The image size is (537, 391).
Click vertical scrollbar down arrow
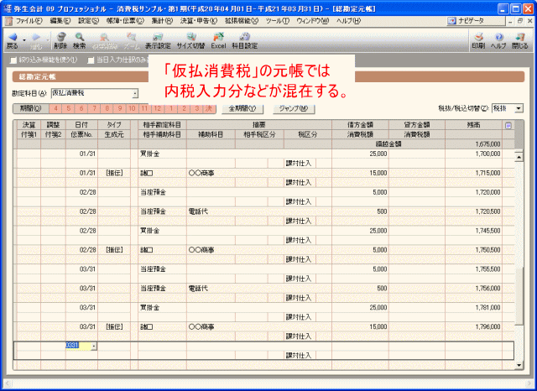click(519, 365)
